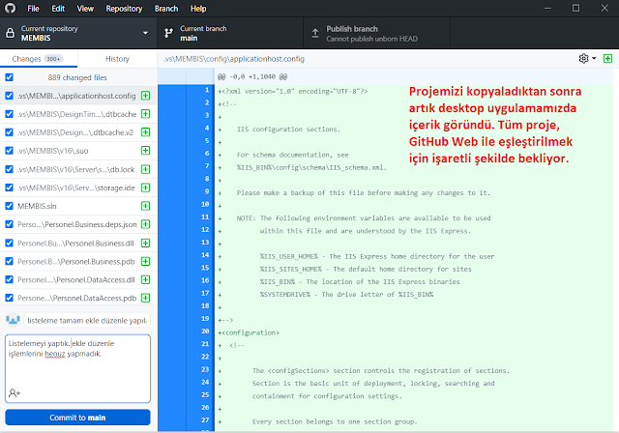This screenshot has width=619, height=433.
Task: Open the Branch menu
Action: [166, 9]
